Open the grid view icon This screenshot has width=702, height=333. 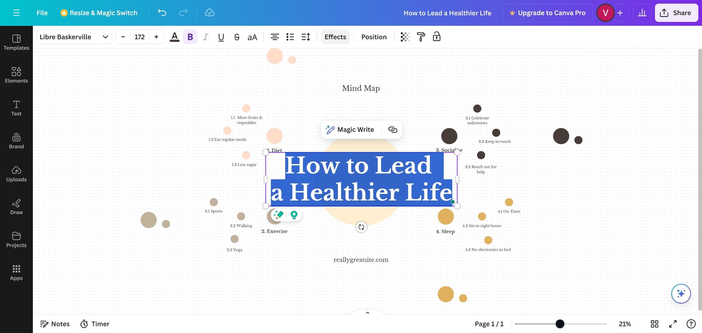click(x=654, y=324)
